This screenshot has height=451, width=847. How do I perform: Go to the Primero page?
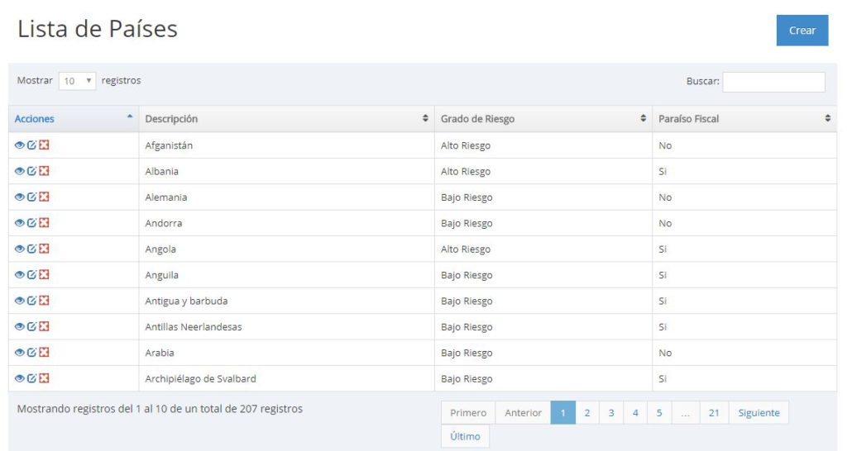pos(468,413)
